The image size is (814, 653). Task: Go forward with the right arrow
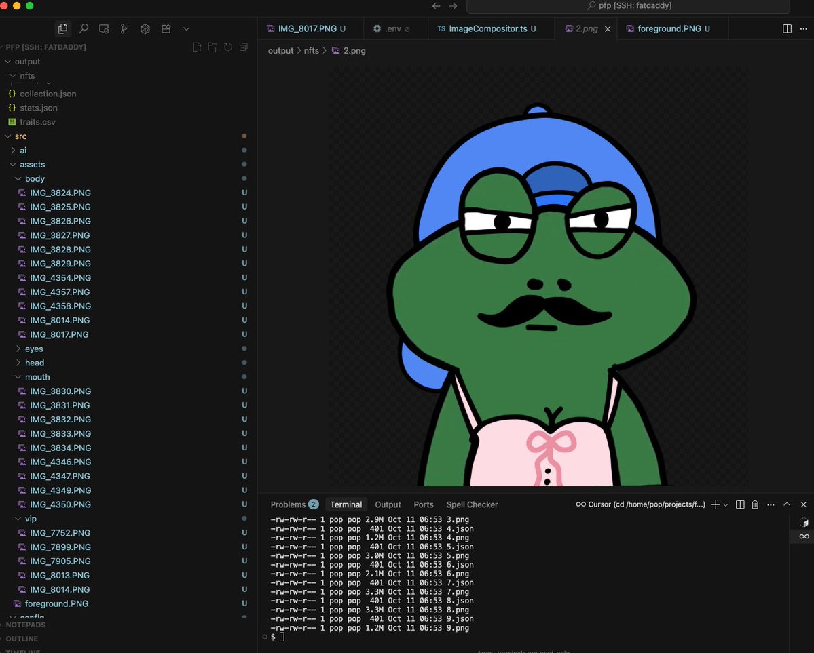pyautogui.click(x=454, y=5)
